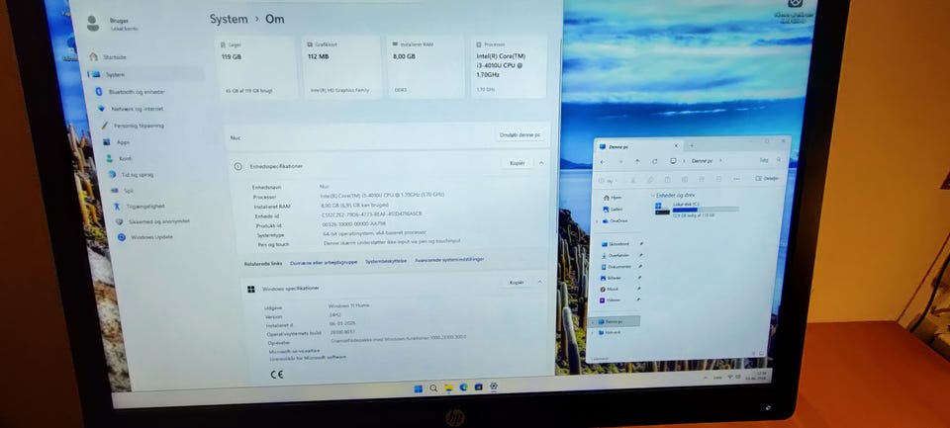Open Windows Update settings
950x428 pixels.
click(145, 237)
